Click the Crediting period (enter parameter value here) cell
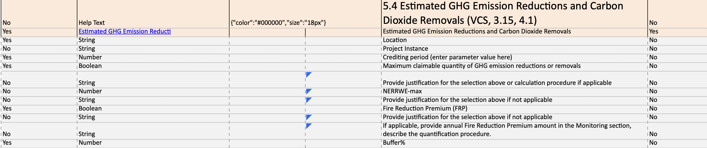707x148 pixels. [x=514, y=57]
